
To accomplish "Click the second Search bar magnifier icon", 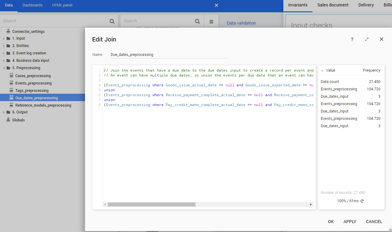I will click(x=197, y=21).
